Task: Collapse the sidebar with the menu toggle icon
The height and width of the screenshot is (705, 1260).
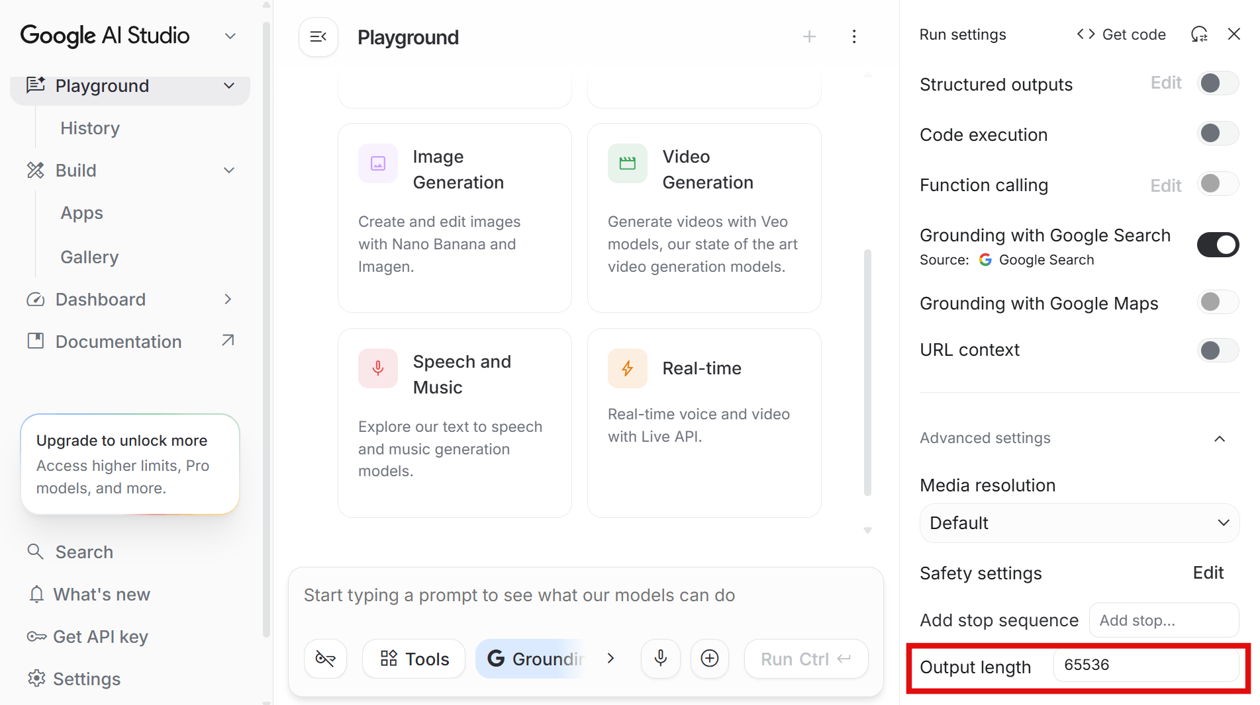Action: (x=318, y=37)
